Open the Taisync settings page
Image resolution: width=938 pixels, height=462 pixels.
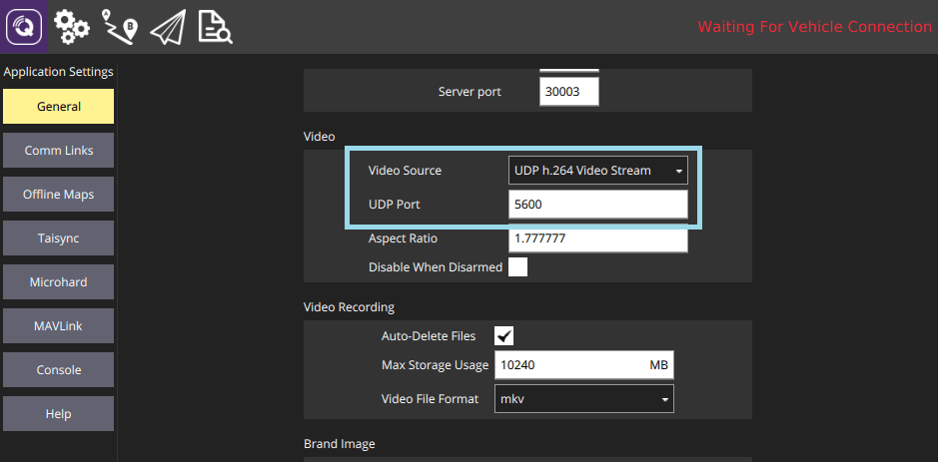(x=58, y=238)
